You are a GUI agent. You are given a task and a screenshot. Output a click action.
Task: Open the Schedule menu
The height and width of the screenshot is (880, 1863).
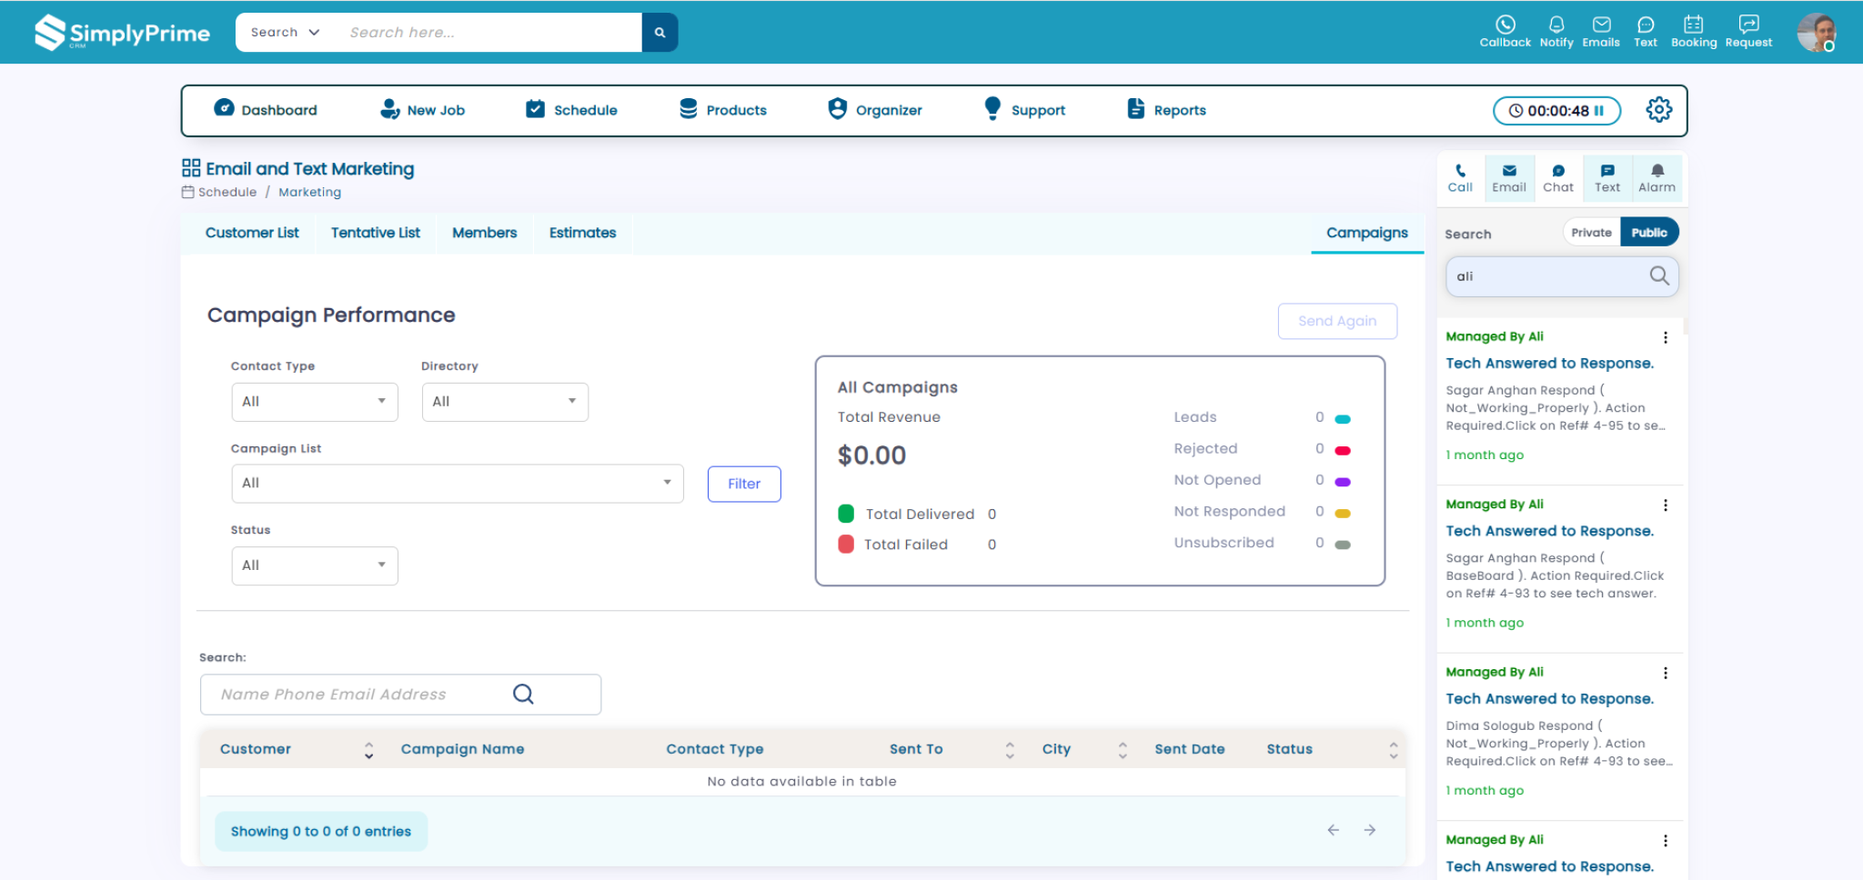pos(571,110)
